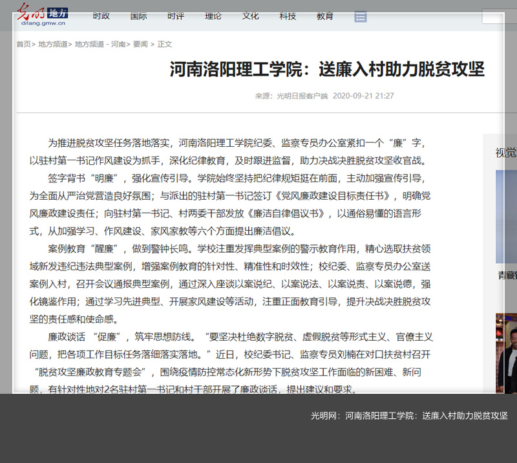Screen dimensions: 517x463
Task: Open the list menu icon after 教育
Action: pyautogui.click(x=361, y=16)
